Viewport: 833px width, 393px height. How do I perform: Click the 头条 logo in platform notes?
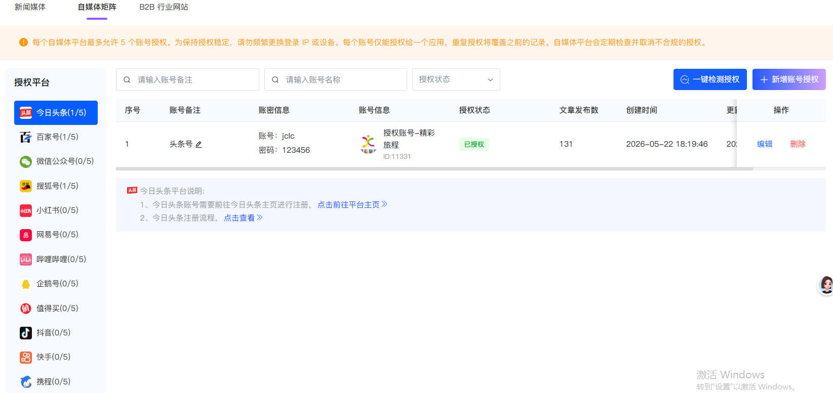coord(132,190)
